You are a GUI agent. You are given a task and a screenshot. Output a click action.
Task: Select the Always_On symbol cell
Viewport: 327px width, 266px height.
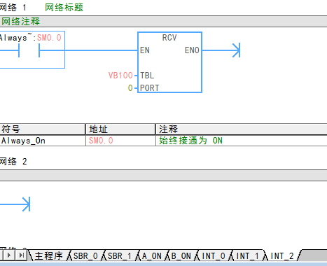[x=43, y=141]
